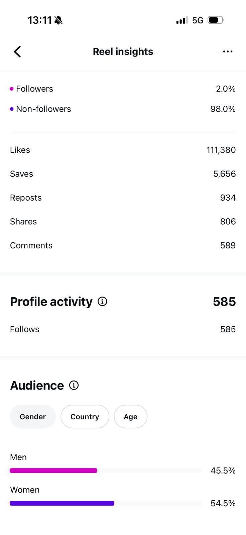This screenshot has height=535, width=246.
Task: Tap the Saves row label
Action: tap(22, 174)
